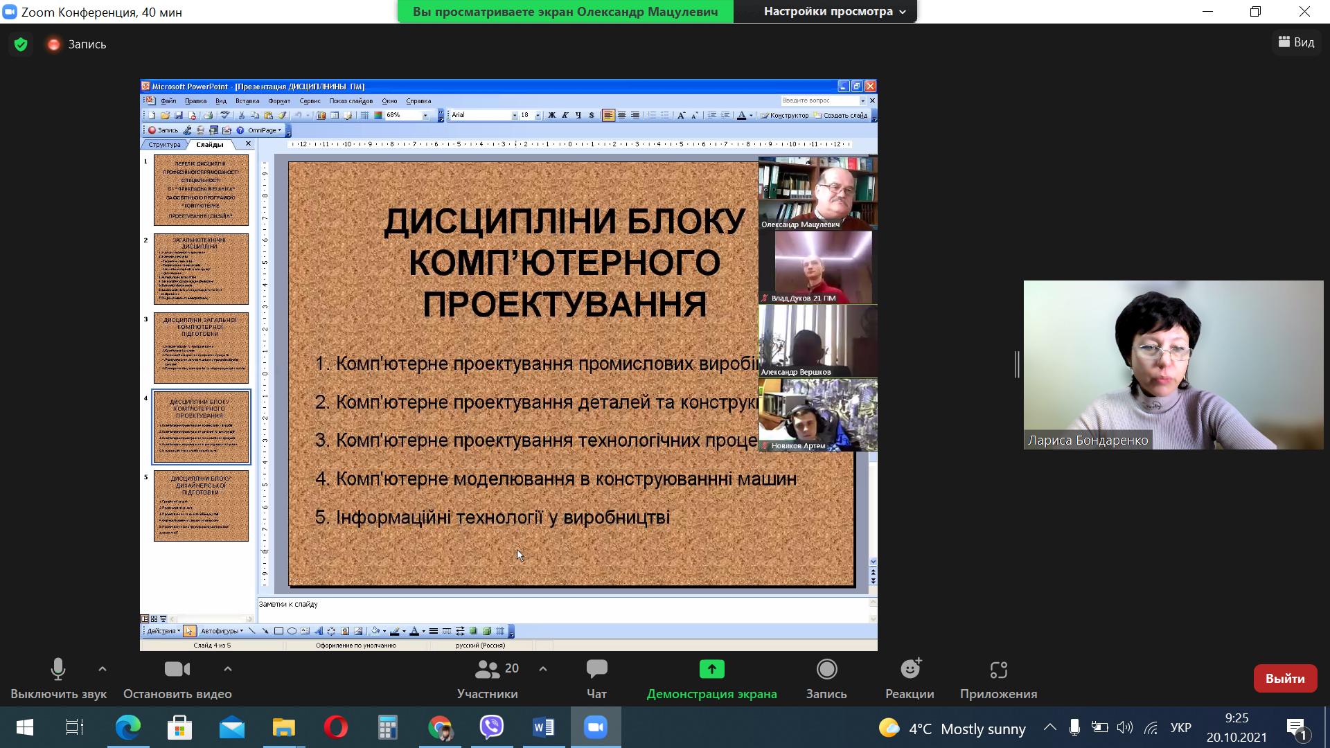Click the Reactions smiley icon
1330x748 pixels.
point(910,669)
